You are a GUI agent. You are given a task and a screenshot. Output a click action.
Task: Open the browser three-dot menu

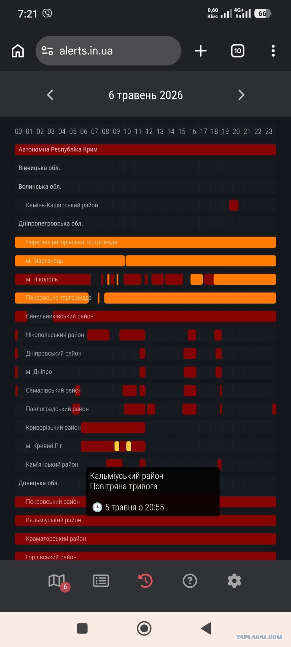[x=273, y=51]
